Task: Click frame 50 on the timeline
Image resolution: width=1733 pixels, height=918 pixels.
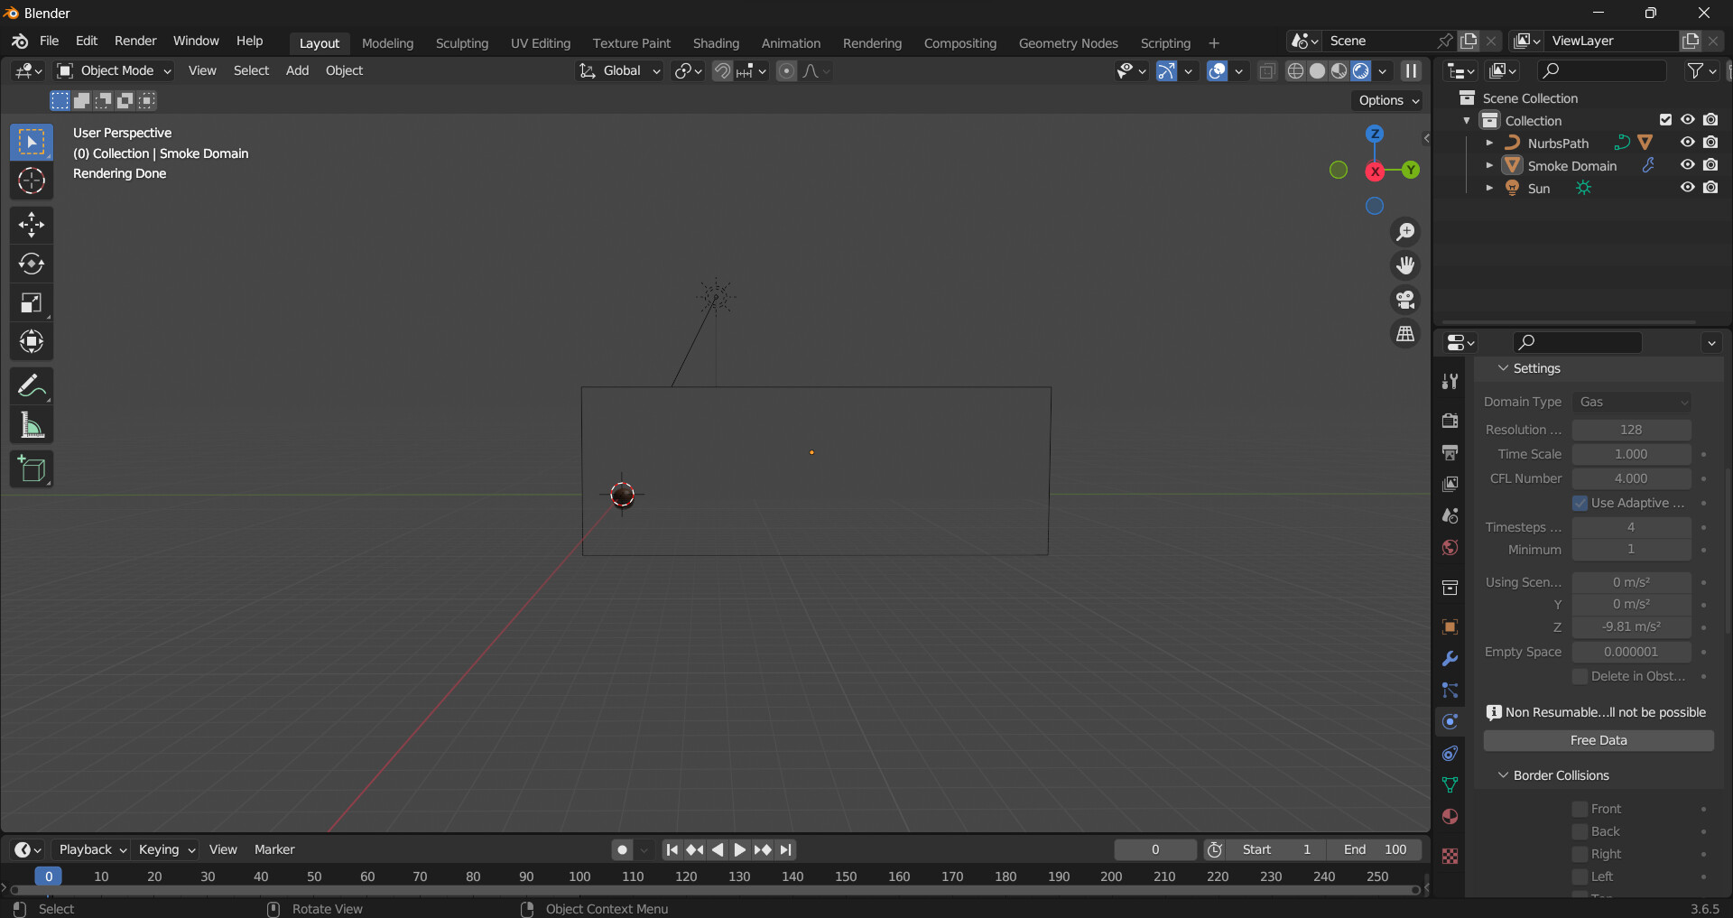Action: tap(314, 876)
